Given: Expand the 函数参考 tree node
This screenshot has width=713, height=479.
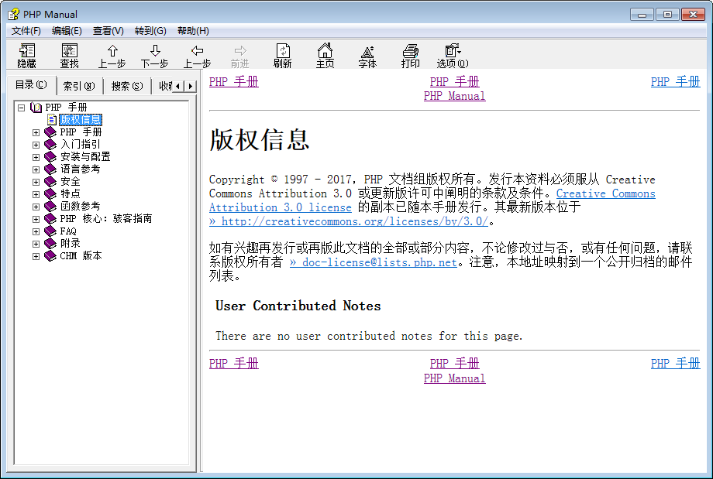Looking at the screenshot, I should click(36, 207).
